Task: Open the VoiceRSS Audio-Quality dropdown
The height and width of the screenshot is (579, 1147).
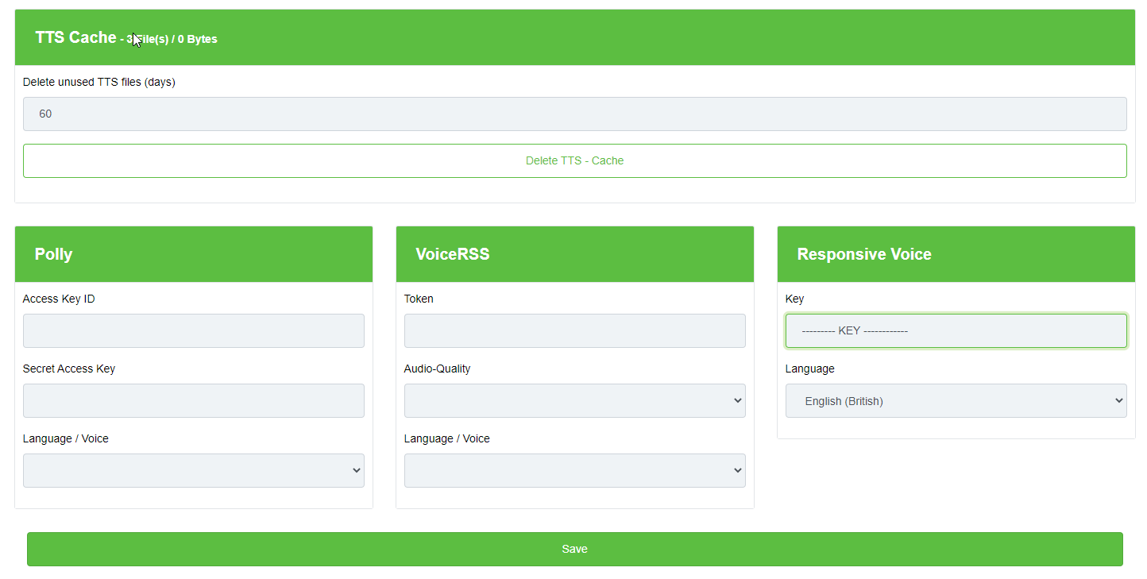Action: tap(574, 400)
